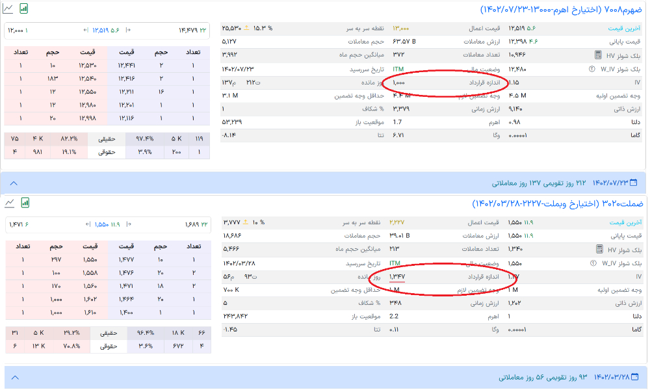The image size is (650, 390).
Task: Select the ۹۳ روز تقویمی ۵۶ روز معاملاتی header
Action: click(x=543, y=377)
